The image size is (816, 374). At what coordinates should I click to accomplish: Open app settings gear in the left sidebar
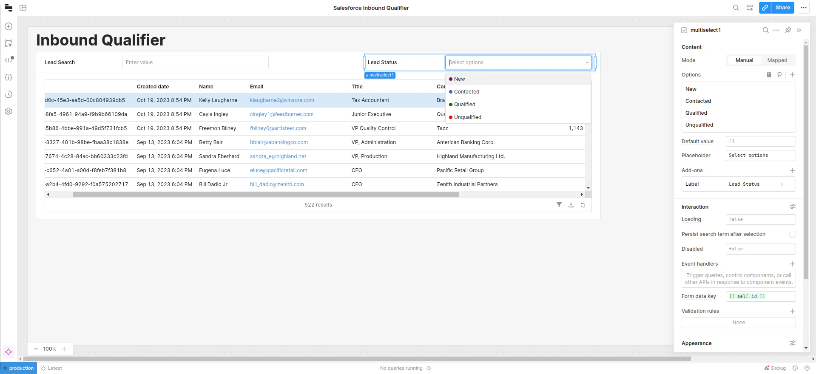(x=9, y=111)
